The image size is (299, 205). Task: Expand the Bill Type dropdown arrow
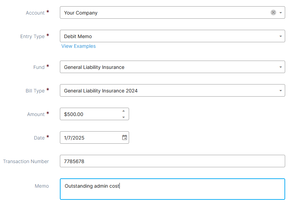coord(281,91)
